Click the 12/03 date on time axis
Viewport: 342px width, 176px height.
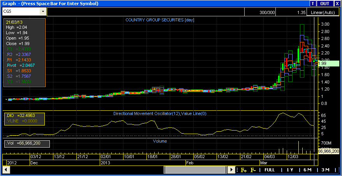click(293, 157)
